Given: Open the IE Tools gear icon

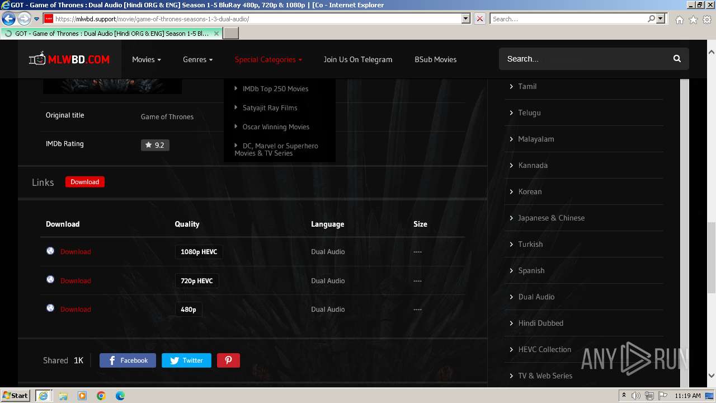Looking at the screenshot, I should coord(707,19).
